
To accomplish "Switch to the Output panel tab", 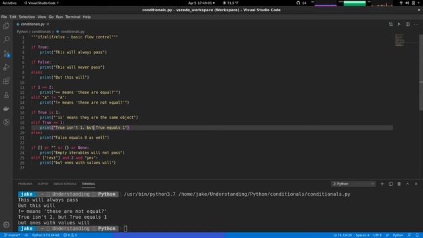I will tap(43, 184).
